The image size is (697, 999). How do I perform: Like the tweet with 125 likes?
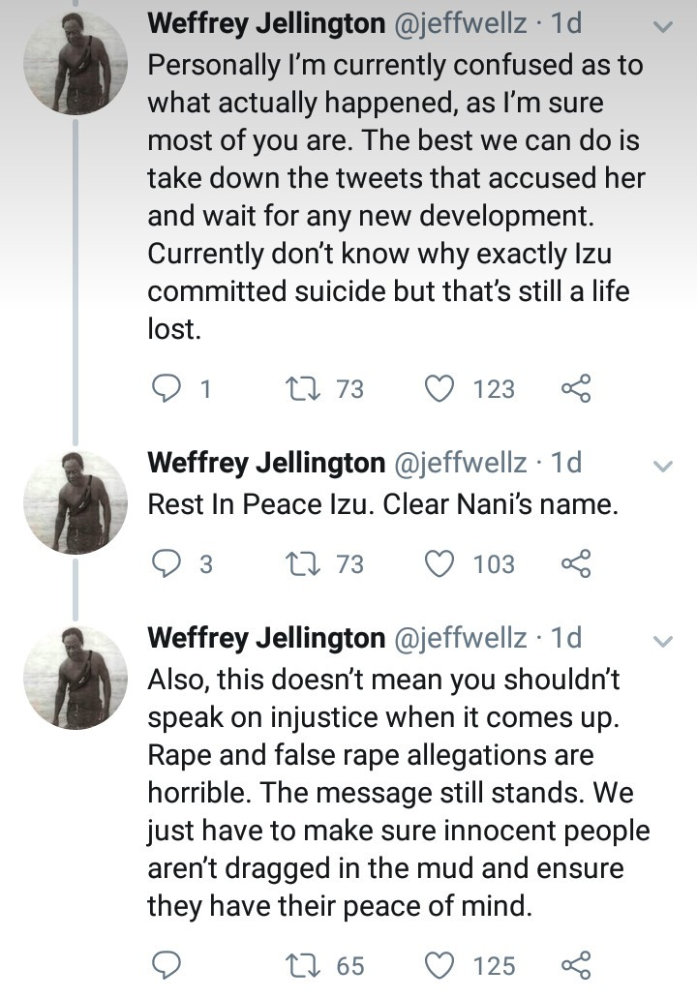(x=441, y=965)
